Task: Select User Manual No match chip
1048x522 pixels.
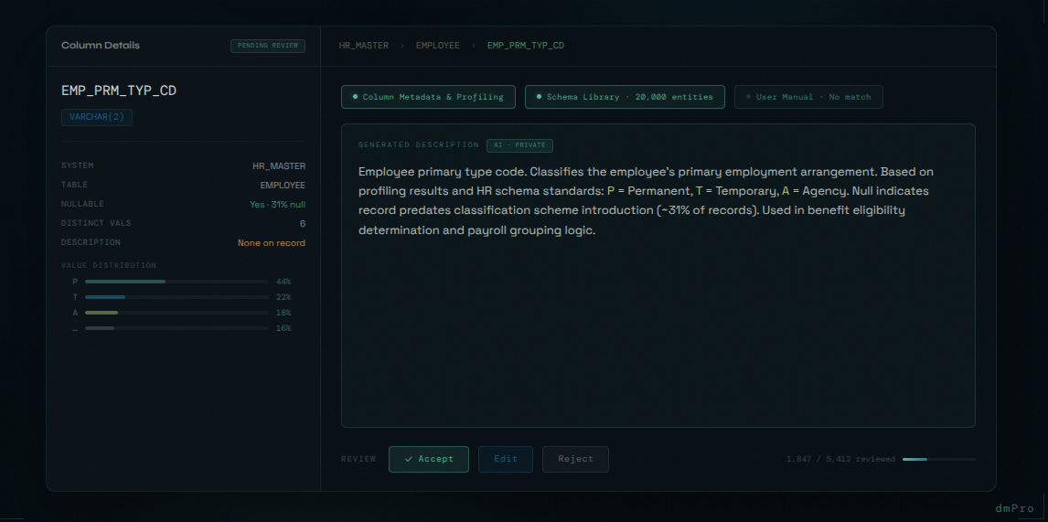Action: (808, 97)
